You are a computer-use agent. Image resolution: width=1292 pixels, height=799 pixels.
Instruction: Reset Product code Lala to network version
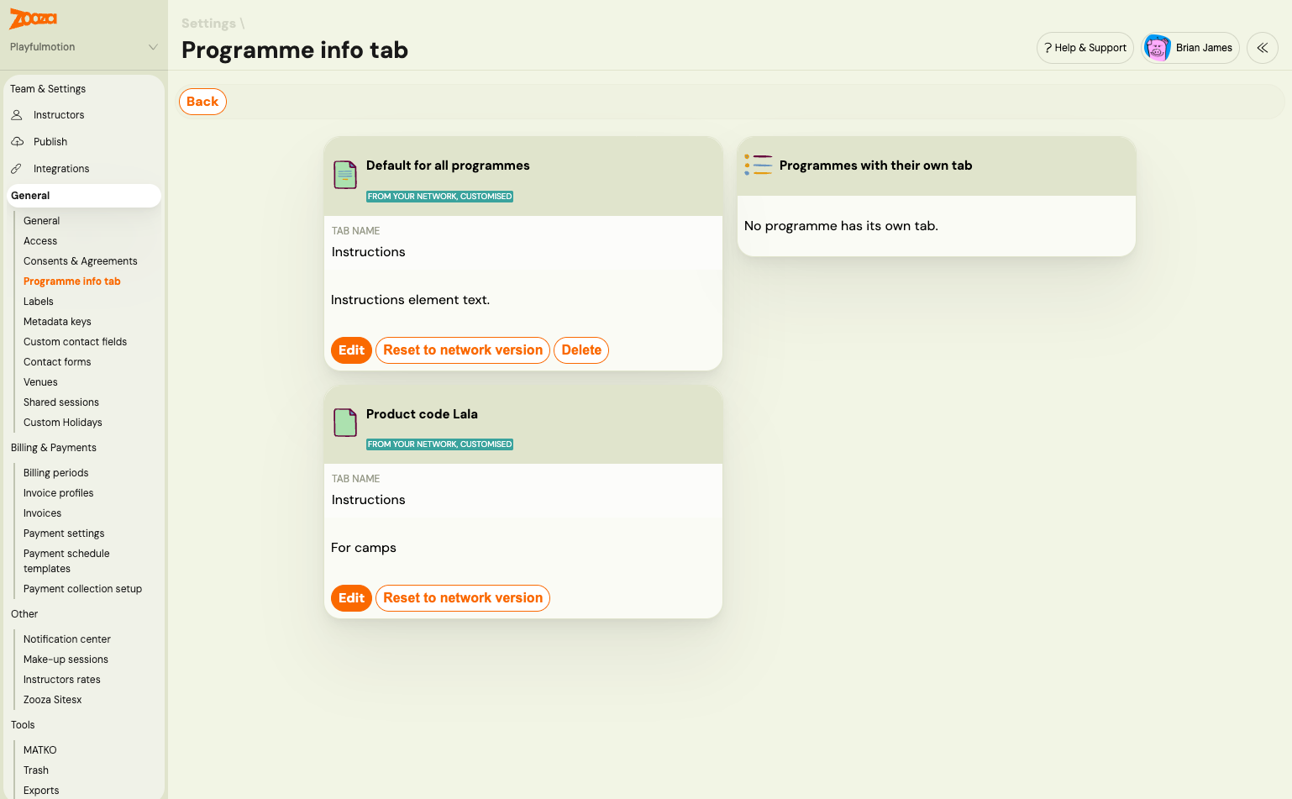tap(463, 598)
